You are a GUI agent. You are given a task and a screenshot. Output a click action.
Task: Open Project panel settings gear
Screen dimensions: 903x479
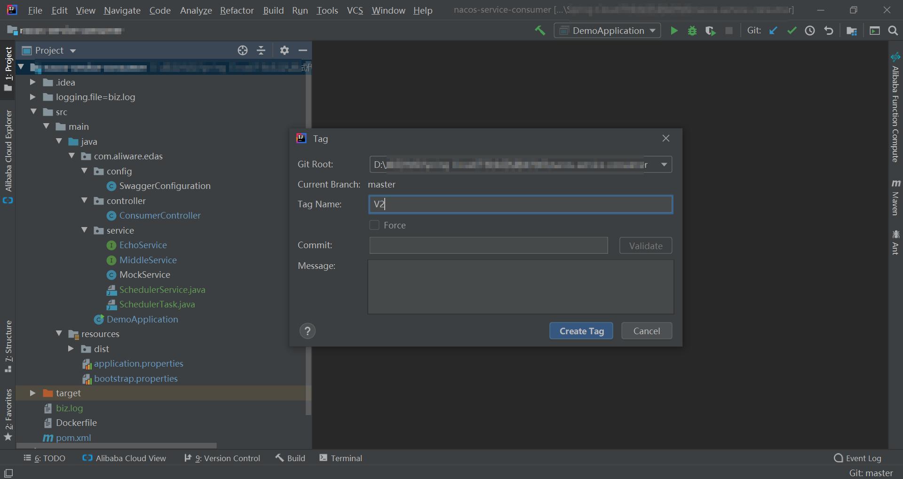284,50
